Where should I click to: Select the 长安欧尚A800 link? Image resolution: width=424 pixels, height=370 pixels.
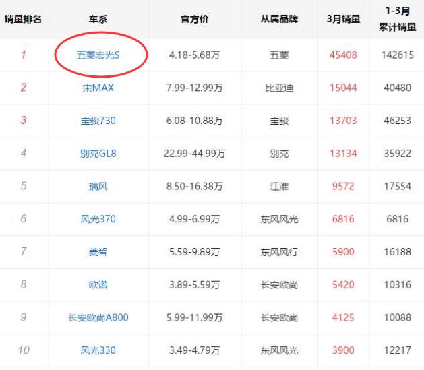pos(98,317)
